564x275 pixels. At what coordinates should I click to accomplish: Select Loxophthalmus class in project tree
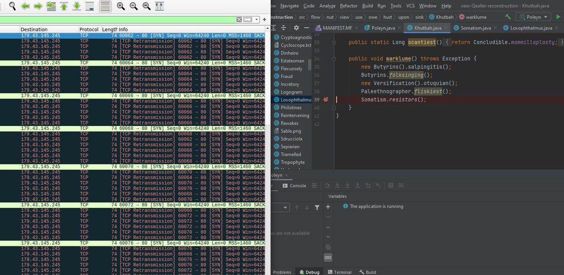tap(292, 100)
